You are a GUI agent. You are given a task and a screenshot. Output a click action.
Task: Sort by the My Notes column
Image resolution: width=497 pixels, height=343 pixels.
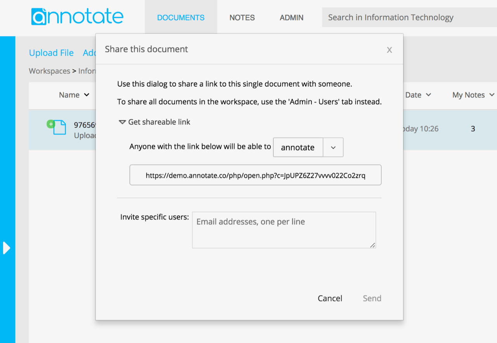(473, 95)
